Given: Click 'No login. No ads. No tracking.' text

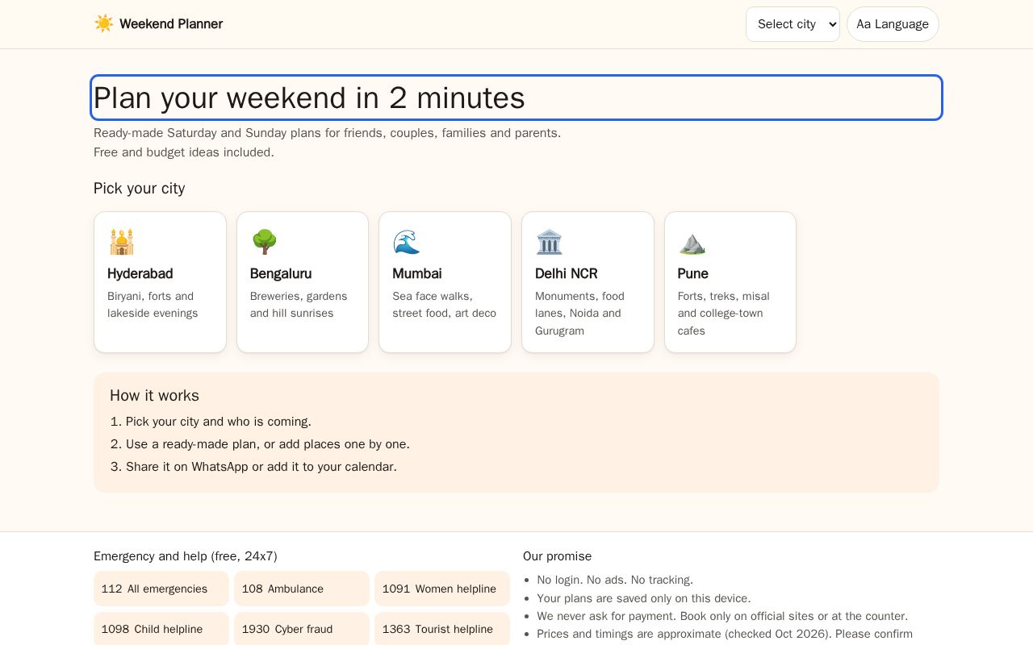Looking at the screenshot, I should tap(616, 580).
